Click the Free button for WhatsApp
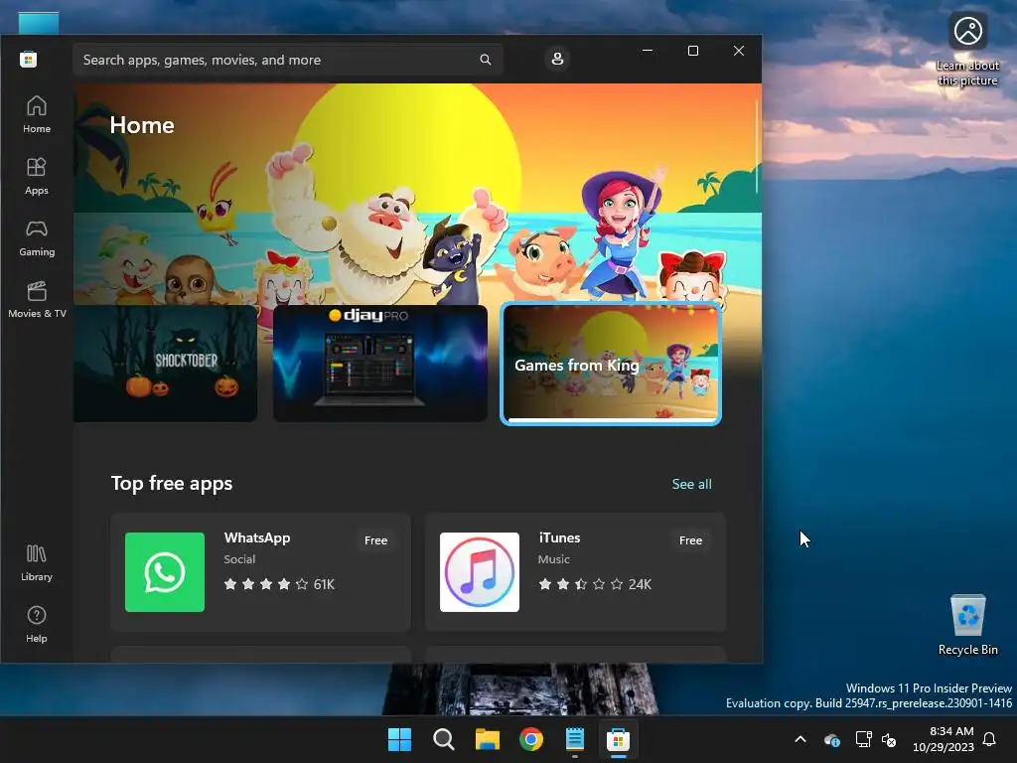 (x=375, y=540)
